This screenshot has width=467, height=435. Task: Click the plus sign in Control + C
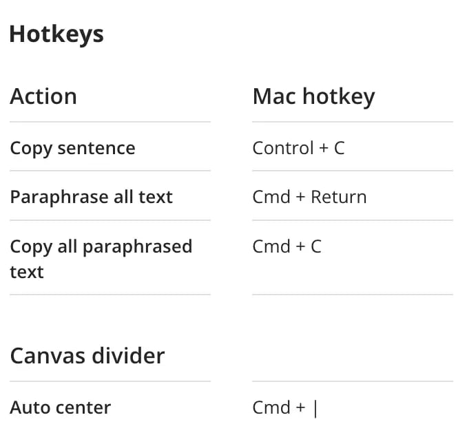click(324, 148)
